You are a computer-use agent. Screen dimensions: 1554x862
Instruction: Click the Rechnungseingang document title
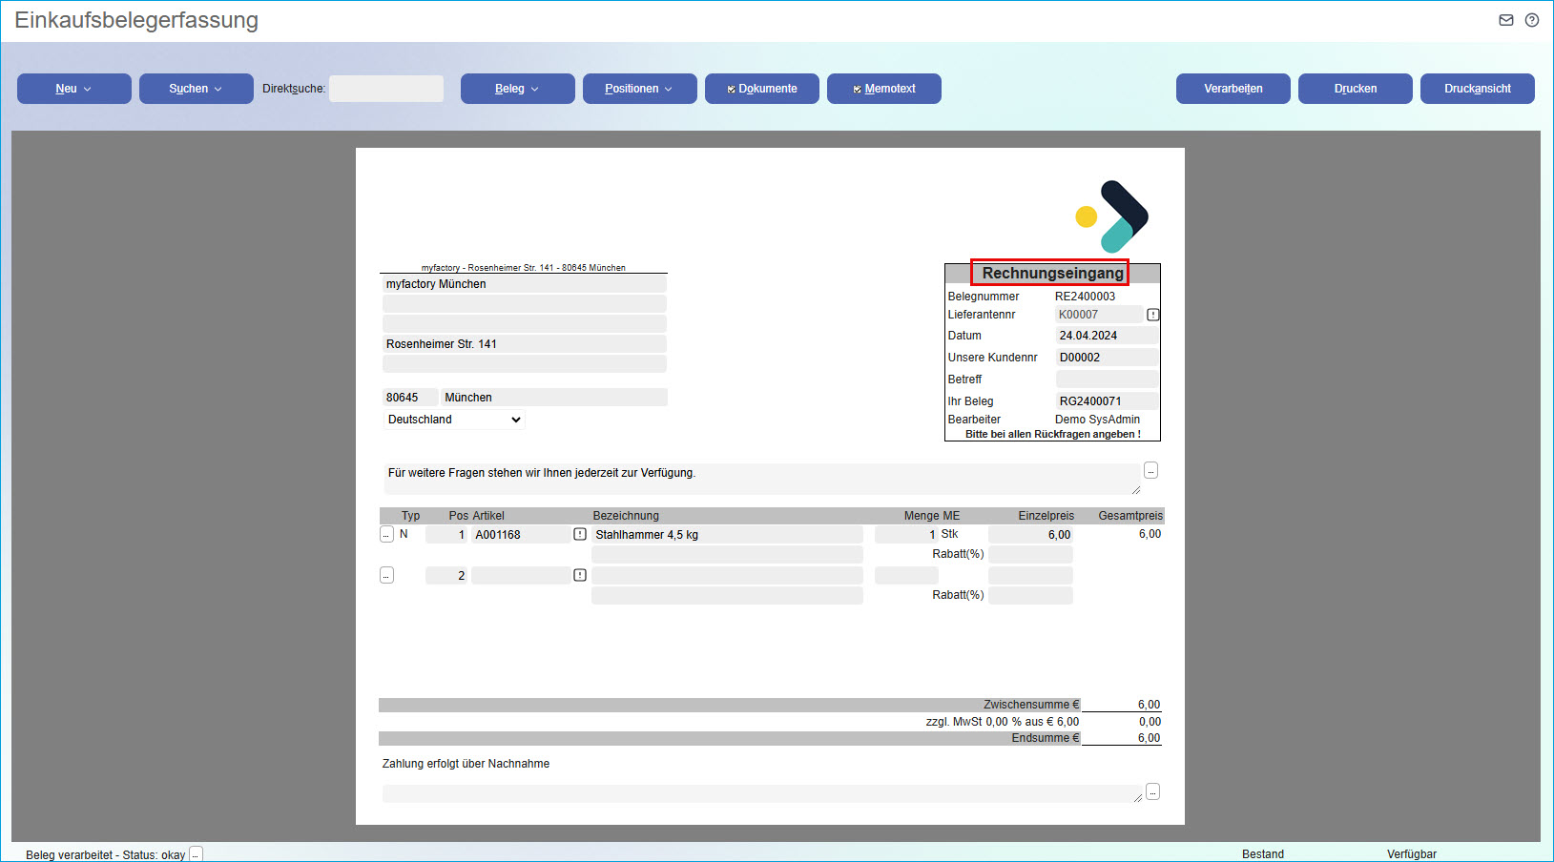[1052, 273]
